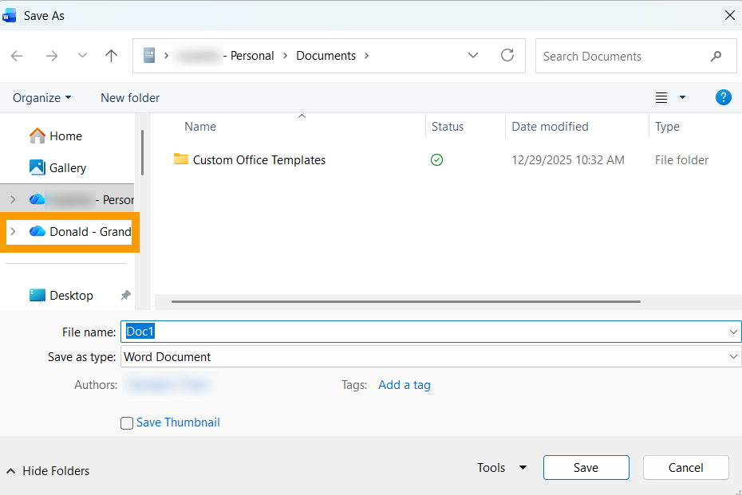Enable the Save Thumbnail checkbox
742x495 pixels.
coord(127,423)
